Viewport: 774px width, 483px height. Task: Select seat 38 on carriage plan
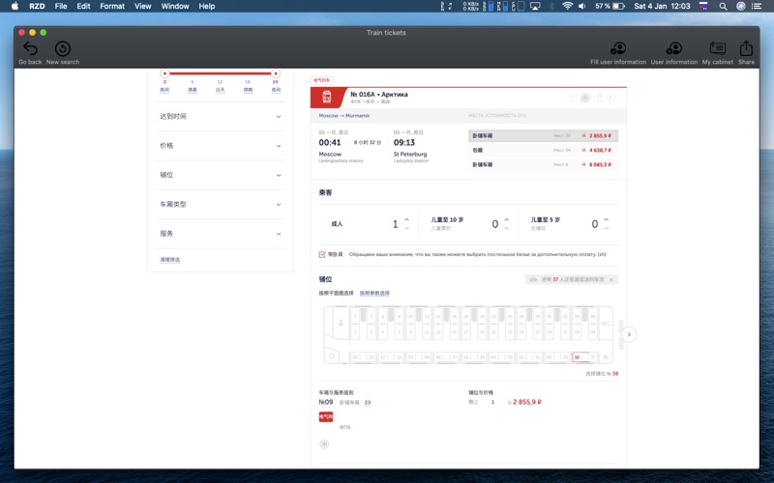click(x=578, y=357)
